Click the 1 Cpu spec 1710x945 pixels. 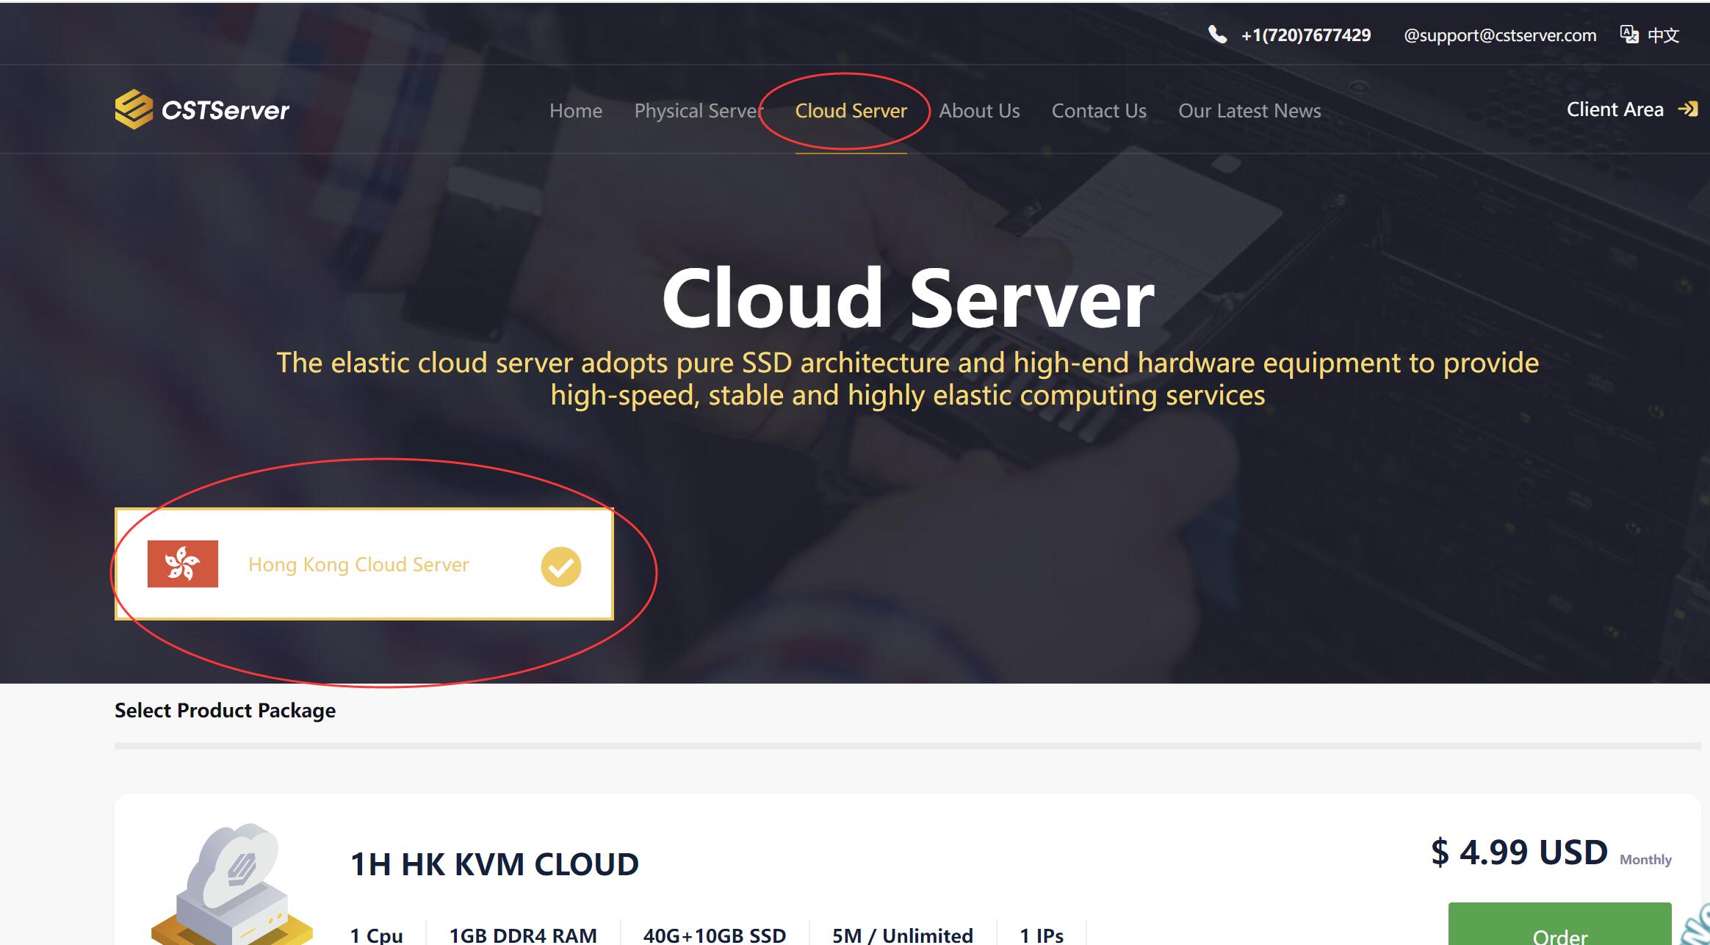[x=376, y=935]
